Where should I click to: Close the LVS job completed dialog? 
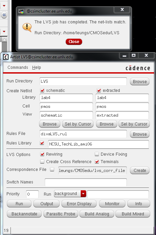74,41
